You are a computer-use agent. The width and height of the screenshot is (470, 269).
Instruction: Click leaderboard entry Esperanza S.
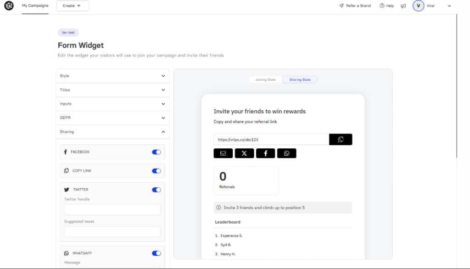231,235
